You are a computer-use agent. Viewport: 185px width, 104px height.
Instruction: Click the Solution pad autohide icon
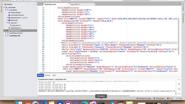click(34, 4)
